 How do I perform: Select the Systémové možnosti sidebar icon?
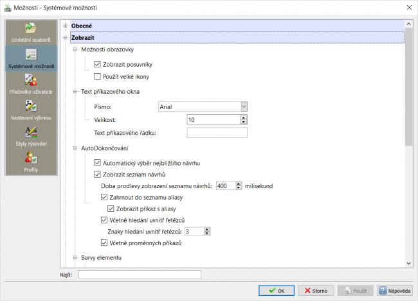(31, 55)
